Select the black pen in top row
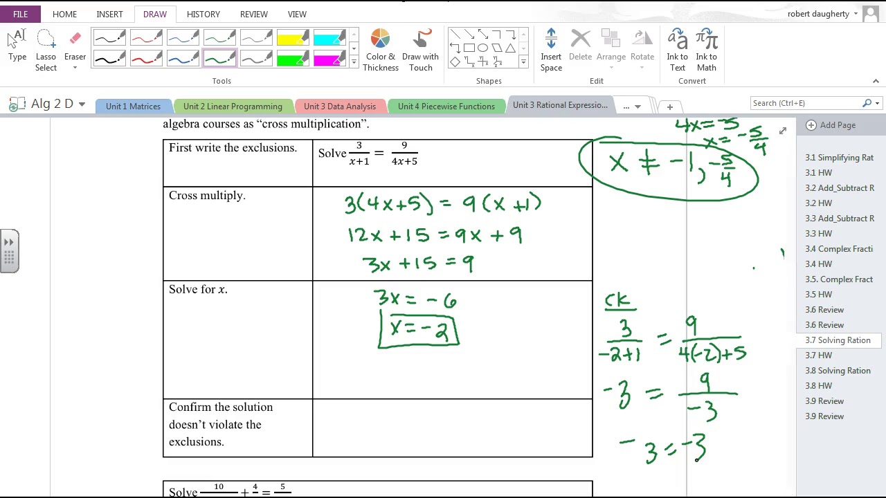 [109, 38]
